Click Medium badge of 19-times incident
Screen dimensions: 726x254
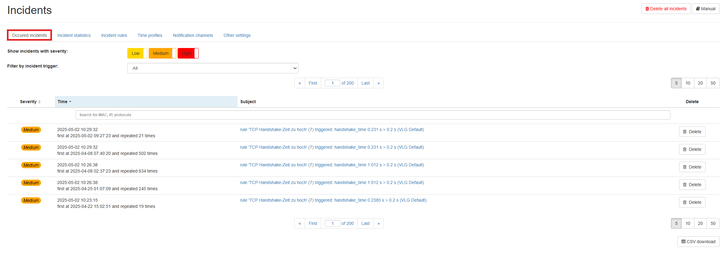pos(31,200)
